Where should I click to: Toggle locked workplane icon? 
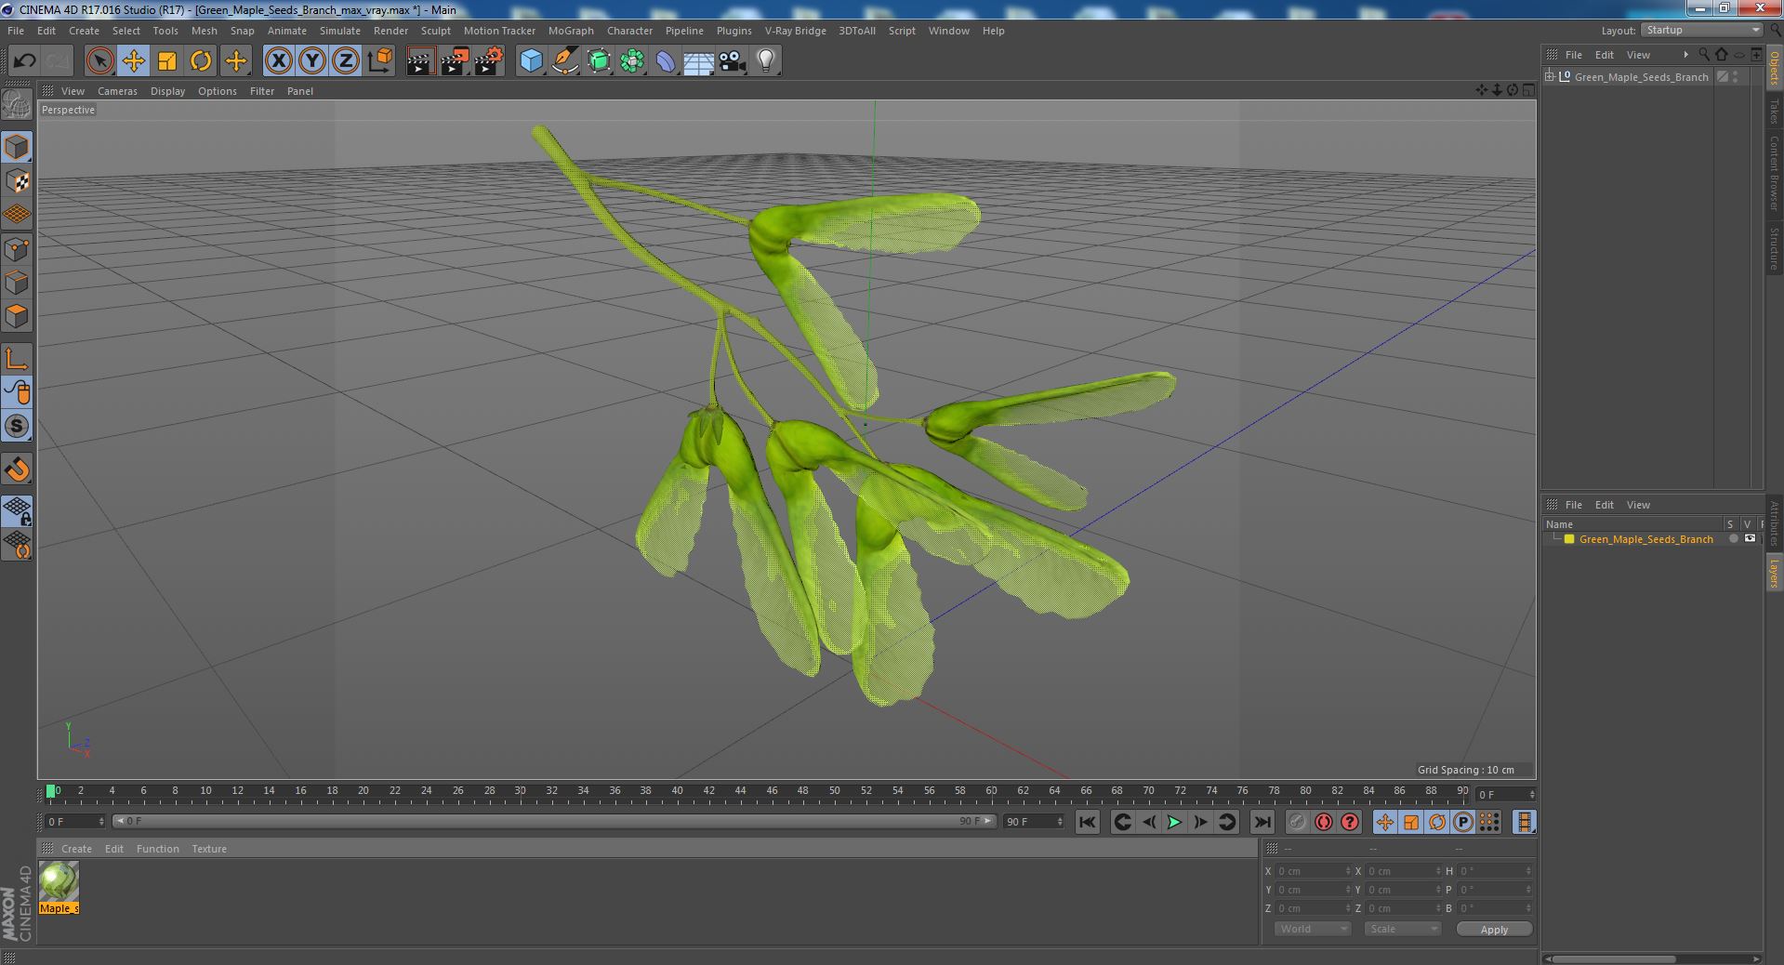click(17, 510)
